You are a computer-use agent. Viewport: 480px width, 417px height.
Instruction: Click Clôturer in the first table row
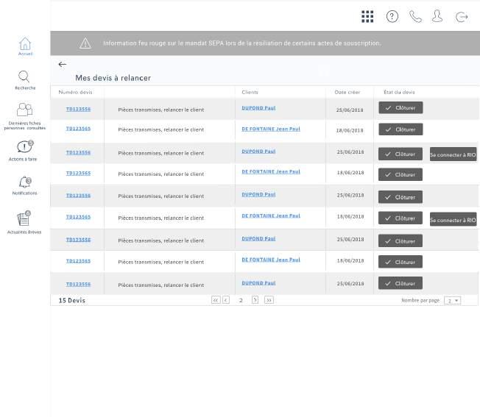400,107
